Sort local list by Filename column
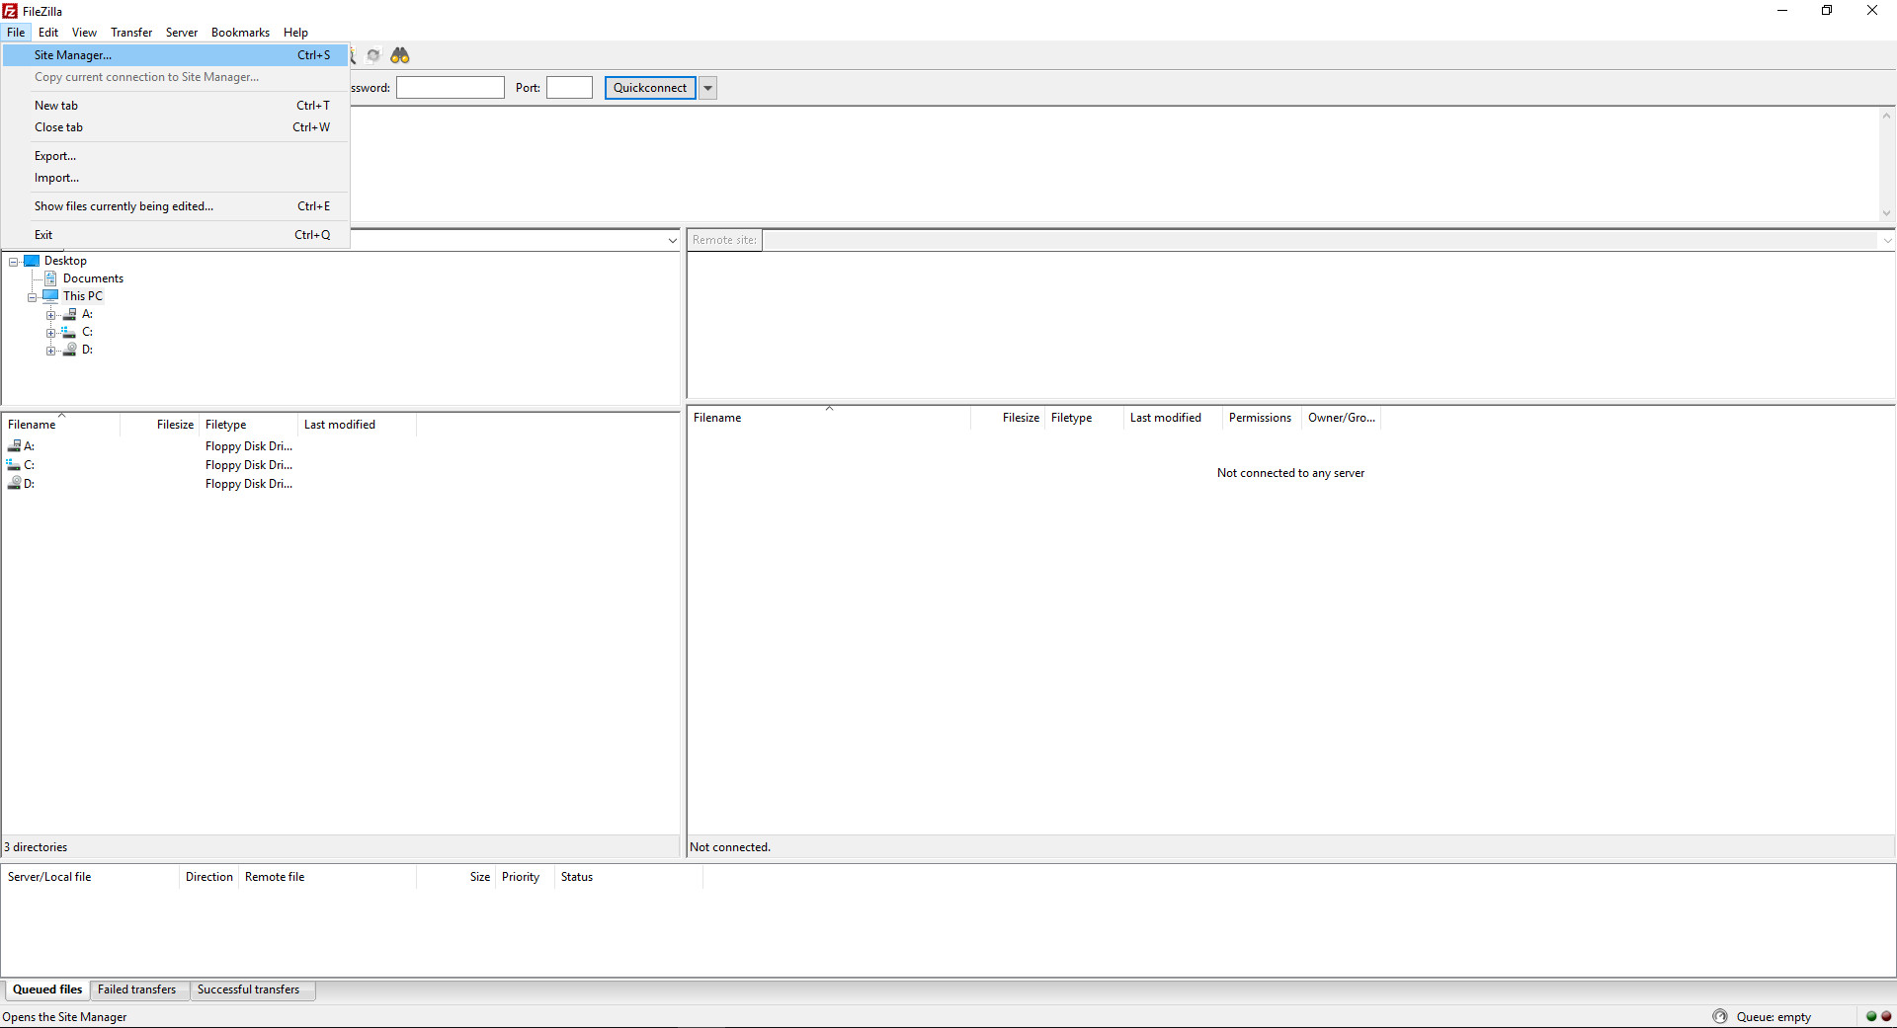Viewport: 1897px width, 1028px height. point(61,425)
